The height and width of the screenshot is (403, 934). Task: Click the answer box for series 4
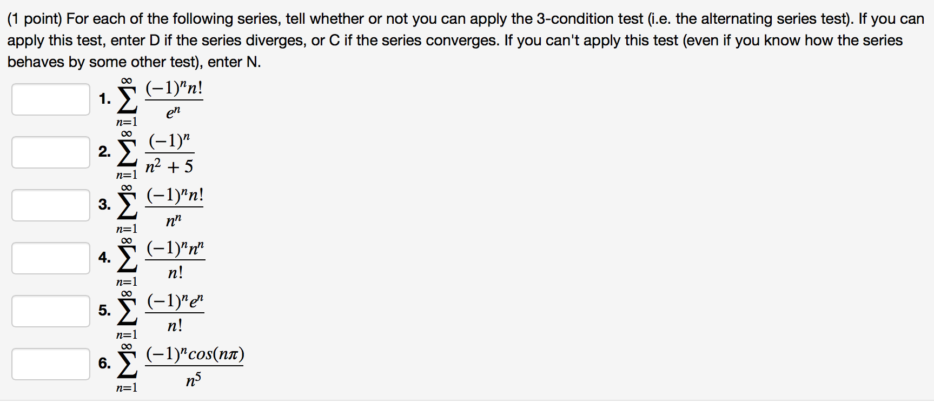(x=50, y=258)
